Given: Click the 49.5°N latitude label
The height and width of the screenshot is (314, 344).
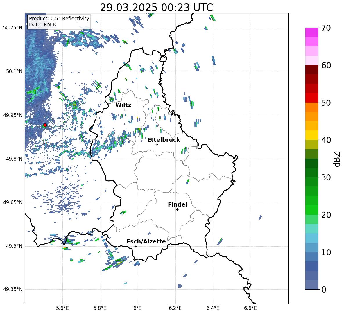Looking at the screenshot, I should point(14,246).
